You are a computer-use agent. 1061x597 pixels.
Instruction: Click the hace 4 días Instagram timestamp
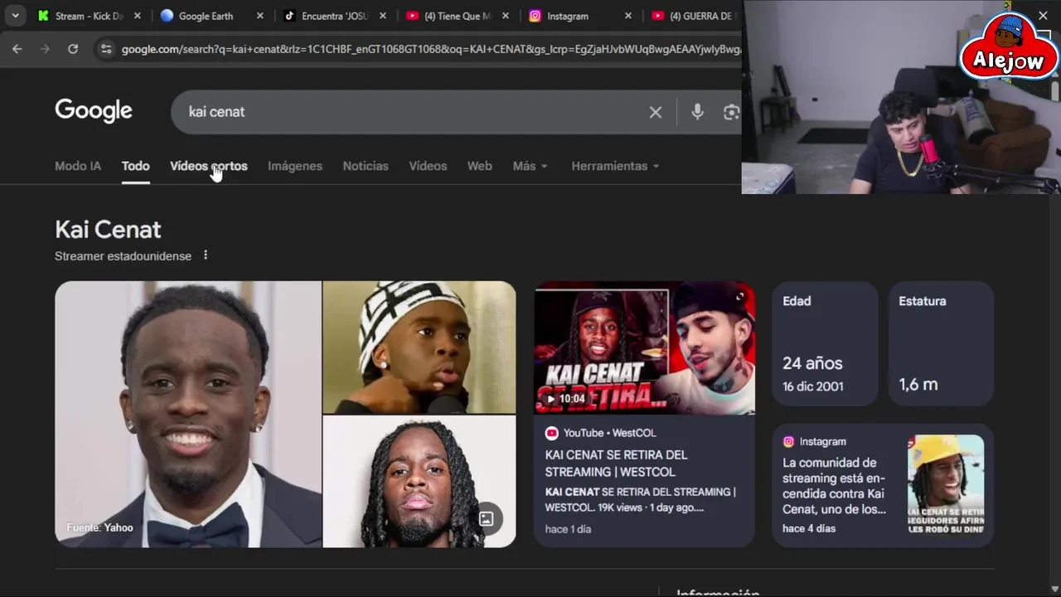(809, 528)
